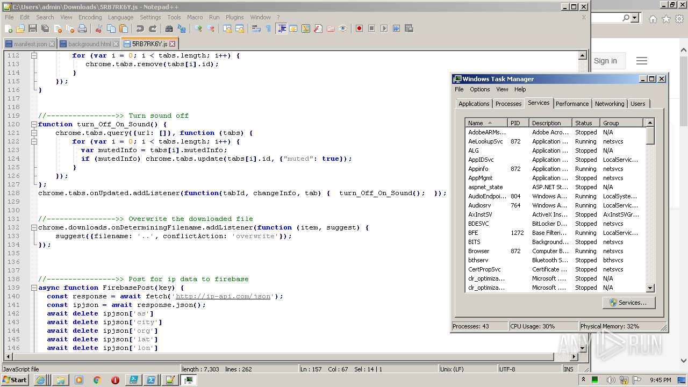Open a file with the Open toolbar icon
The image size is (688, 387).
point(20,28)
